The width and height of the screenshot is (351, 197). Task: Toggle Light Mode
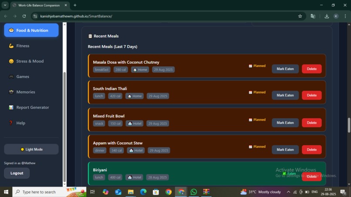tap(31, 149)
